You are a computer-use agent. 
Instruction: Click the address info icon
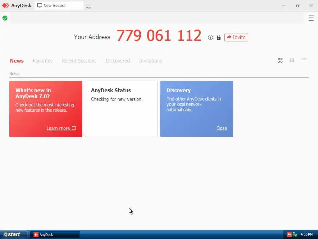pos(211,37)
